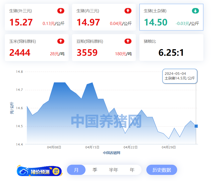The image size is (211, 181).
Task: Click the 0.04元/公斤 change text
Action: [x=121, y=24]
